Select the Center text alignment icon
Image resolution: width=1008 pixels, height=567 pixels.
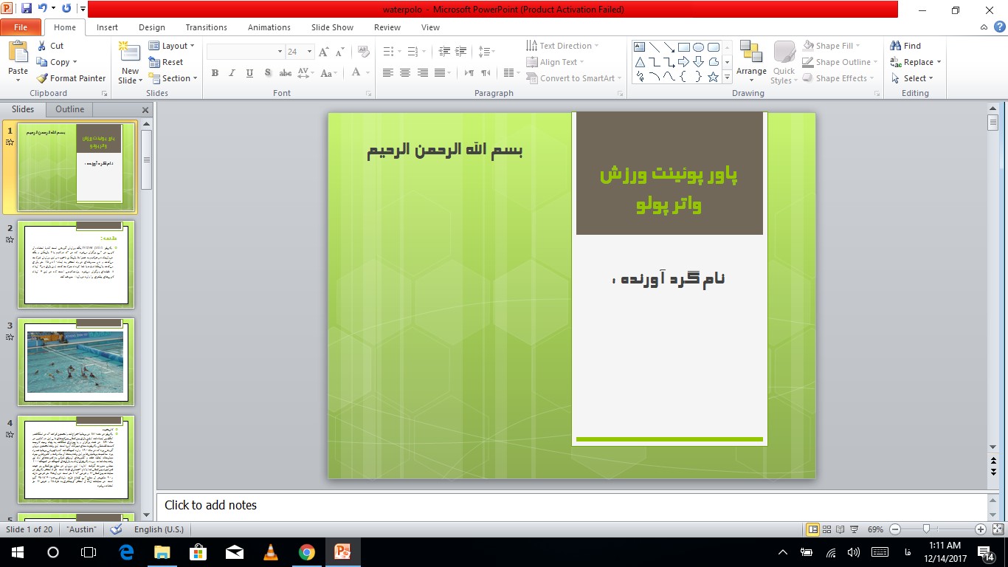pos(405,72)
